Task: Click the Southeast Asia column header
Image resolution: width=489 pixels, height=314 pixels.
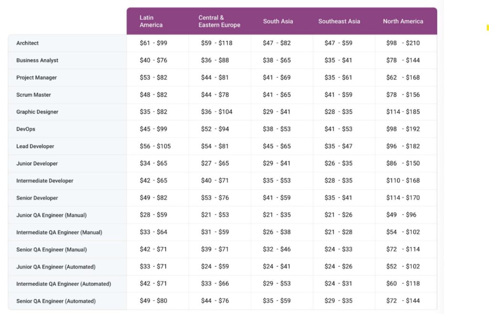Action: pyautogui.click(x=339, y=21)
